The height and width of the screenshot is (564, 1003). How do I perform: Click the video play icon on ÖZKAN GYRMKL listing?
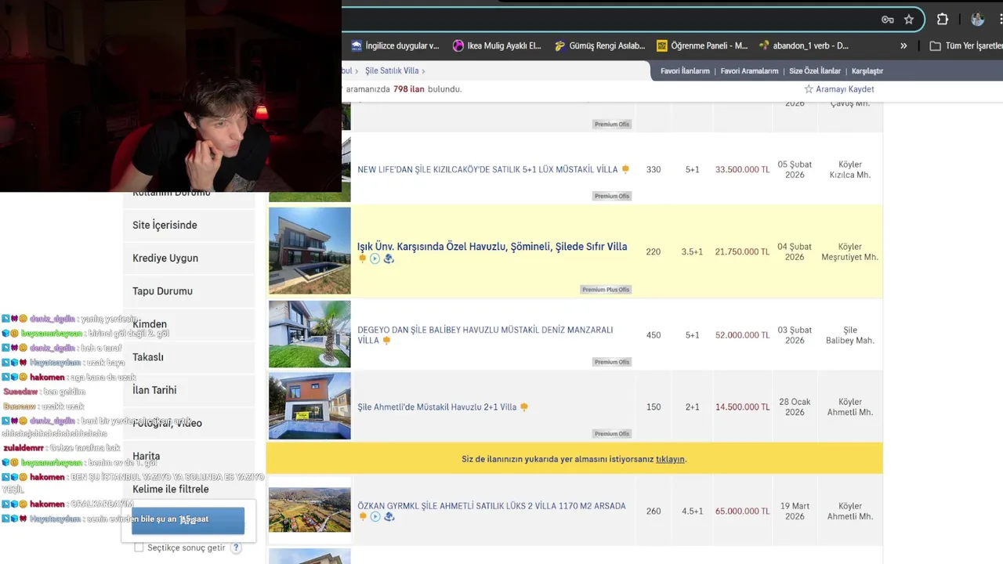375,516
